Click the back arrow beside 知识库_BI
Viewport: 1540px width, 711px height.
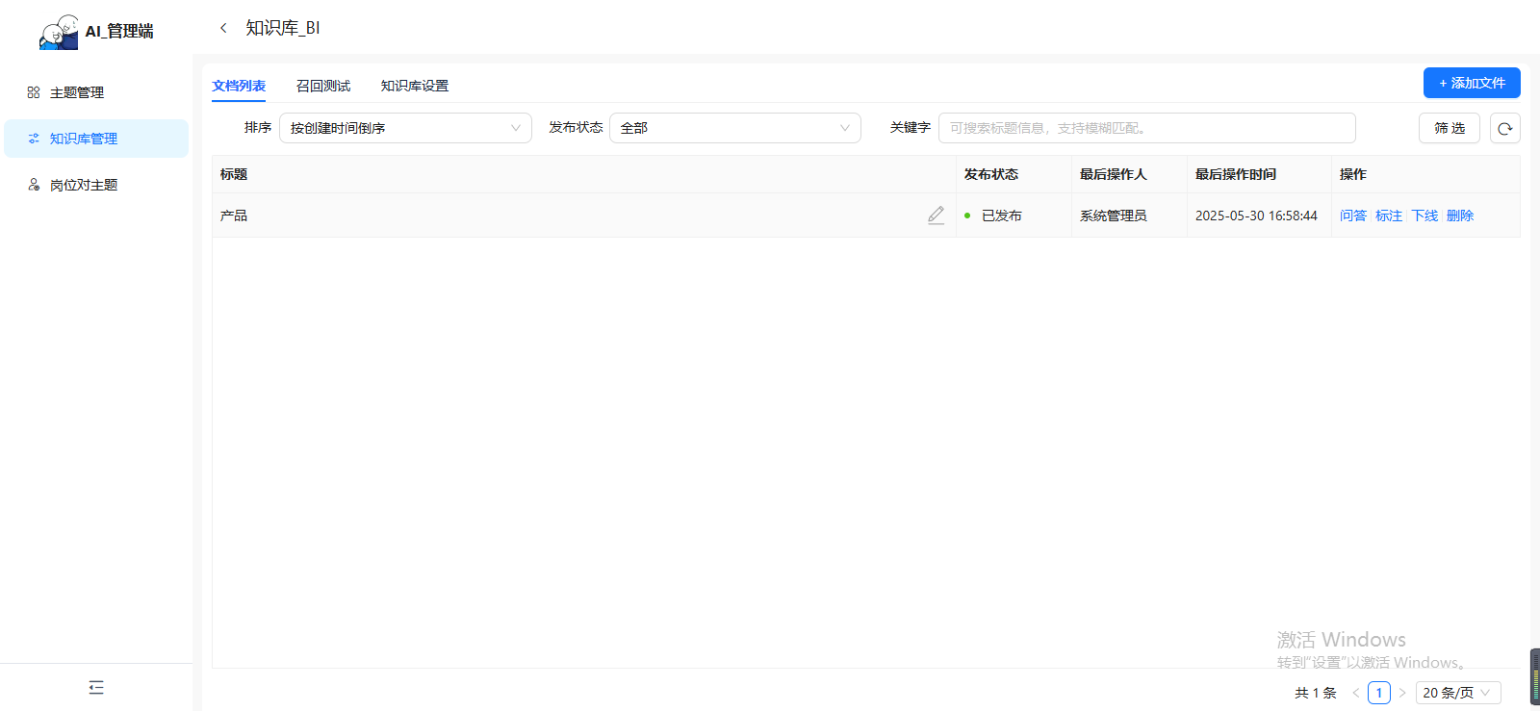(x=223, y=28)
